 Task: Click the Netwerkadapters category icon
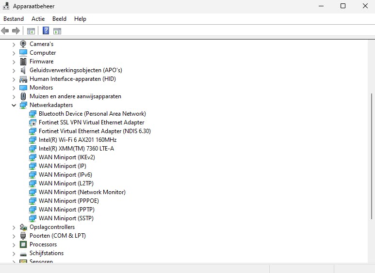coord(23,105)
